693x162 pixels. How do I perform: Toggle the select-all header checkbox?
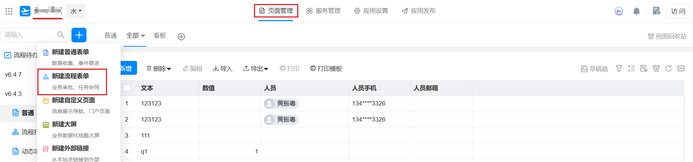point(127,88)
